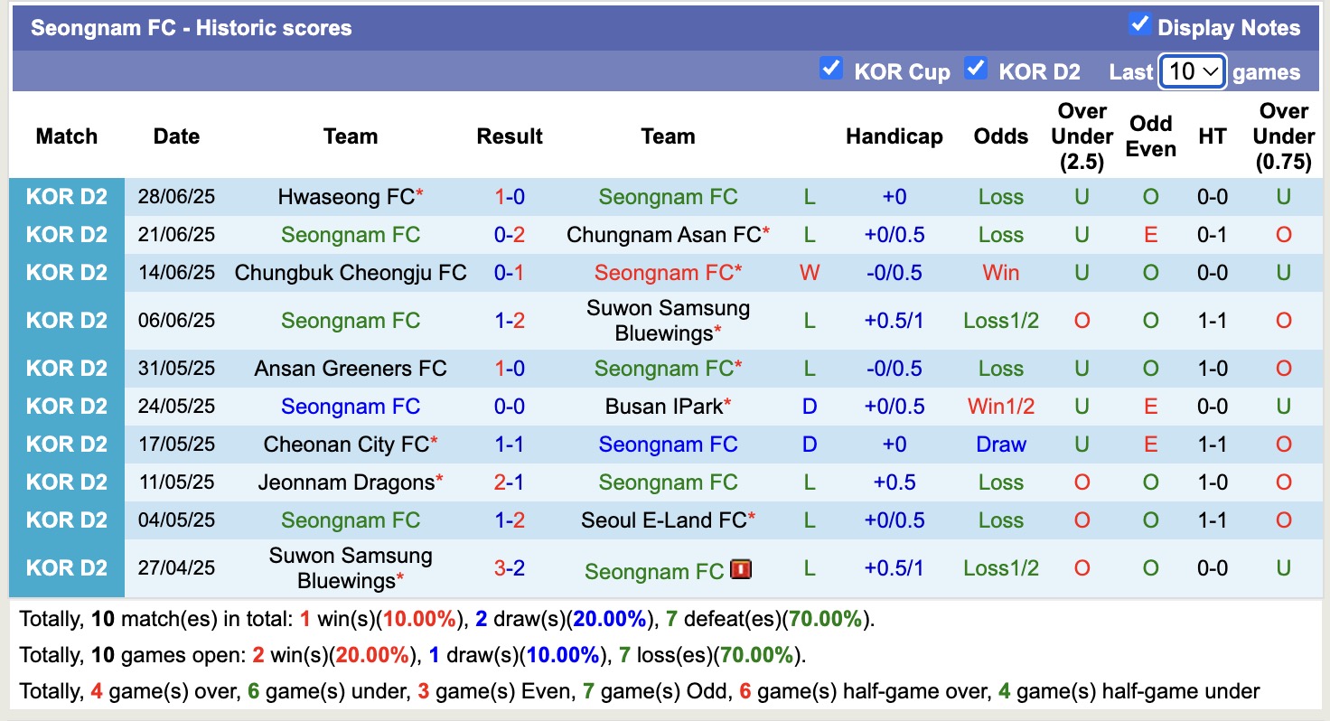The height and width of the screenshot is (721, 1330).
Task: Click the KOR D2 badge on the 28/06/25 row
Action: (x=66, y=196)
